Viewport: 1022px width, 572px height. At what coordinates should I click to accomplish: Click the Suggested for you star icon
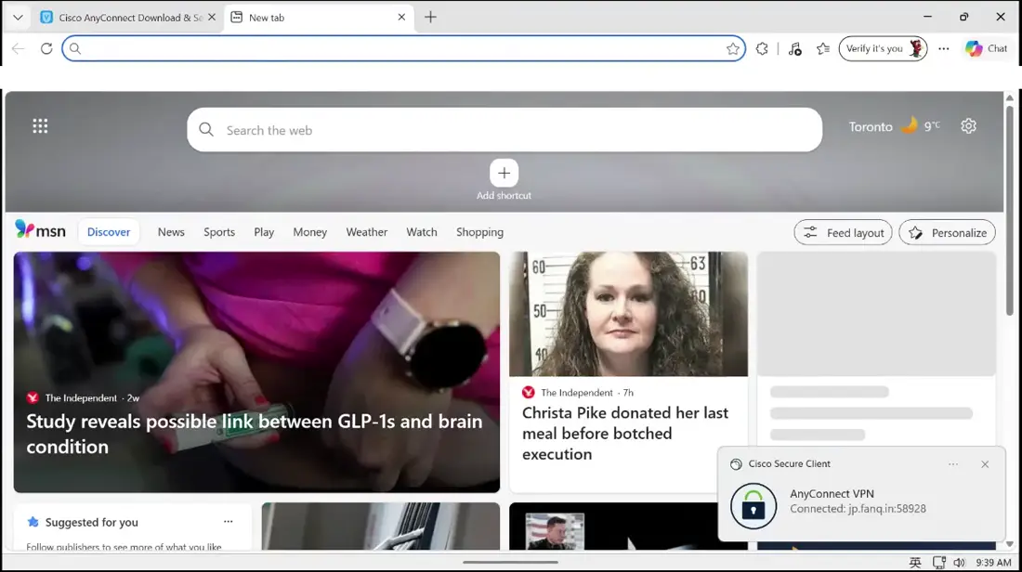(33, 522)
